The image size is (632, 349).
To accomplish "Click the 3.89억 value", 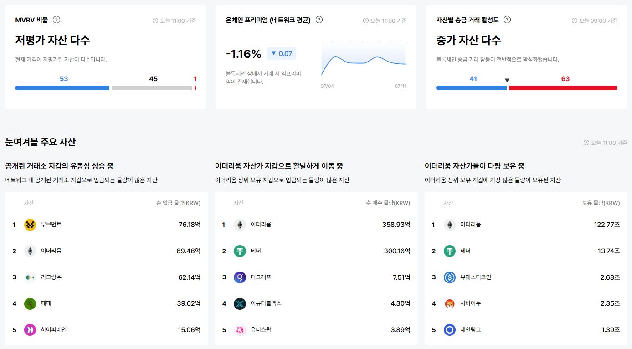I will tap(401, 330).
